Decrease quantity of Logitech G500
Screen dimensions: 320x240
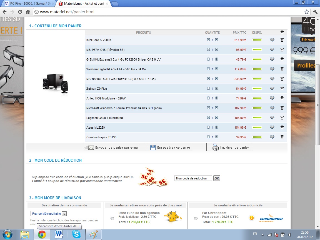[x=208, y=117]
